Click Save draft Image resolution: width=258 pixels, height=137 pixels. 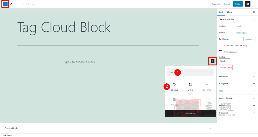[216, 4]
